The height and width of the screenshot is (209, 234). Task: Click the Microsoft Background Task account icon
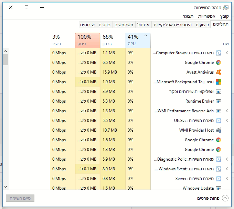coord(219,82)
